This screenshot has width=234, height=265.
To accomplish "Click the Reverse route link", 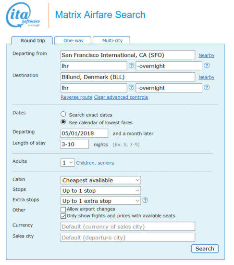I will [x=76, y=97].
